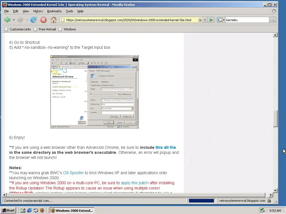Click the search box containing kernelex
Screen dimensions: 286x214
tap(247, 20)
